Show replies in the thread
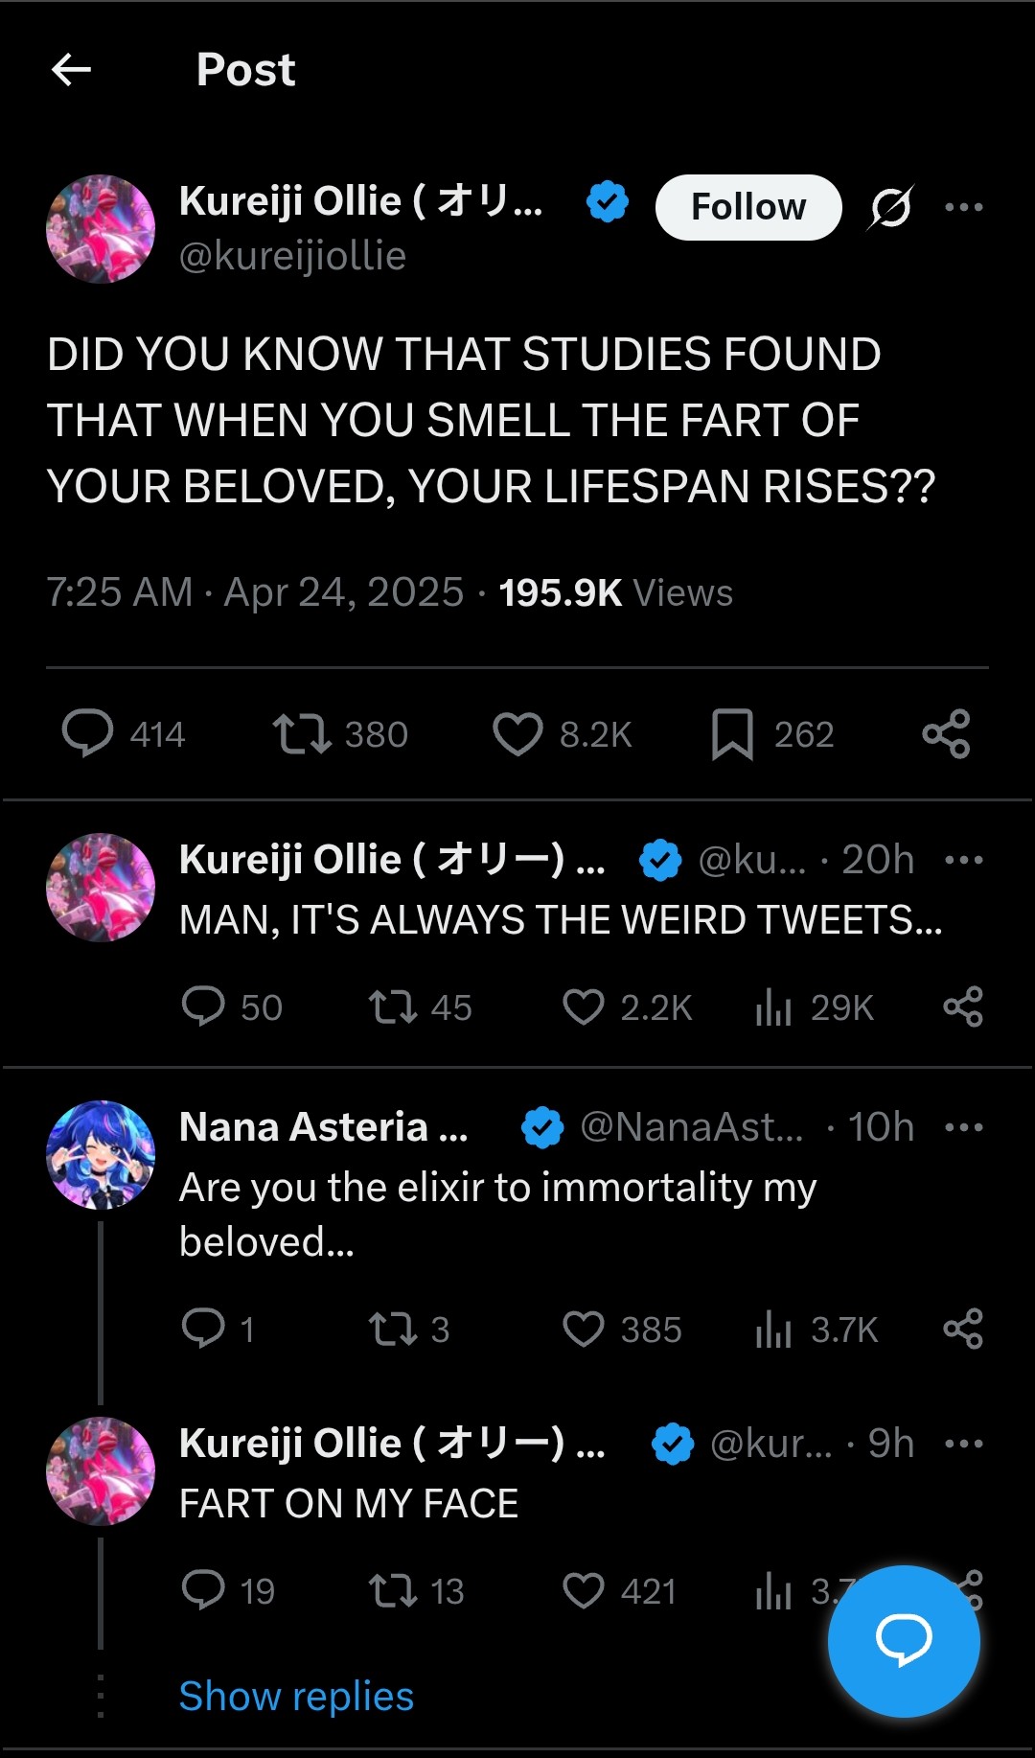 tap(296, 1697)
